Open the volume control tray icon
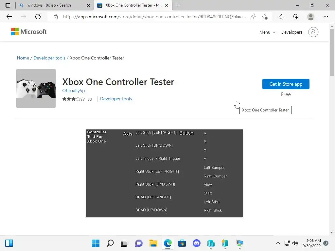This screenshot has height=251, width=335. 295,243
